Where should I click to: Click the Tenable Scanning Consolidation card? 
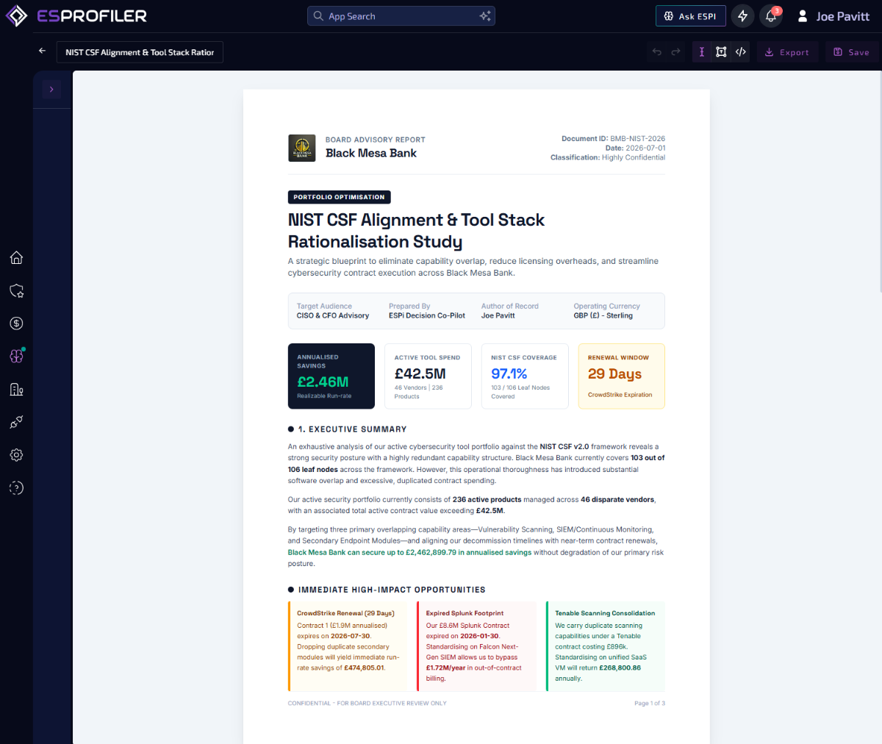pyautogui.click(x=606, y=646)
